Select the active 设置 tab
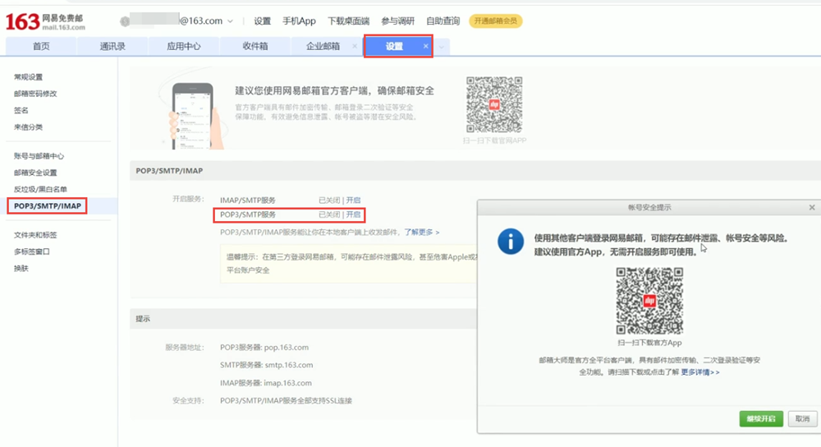 coord(394,46)
